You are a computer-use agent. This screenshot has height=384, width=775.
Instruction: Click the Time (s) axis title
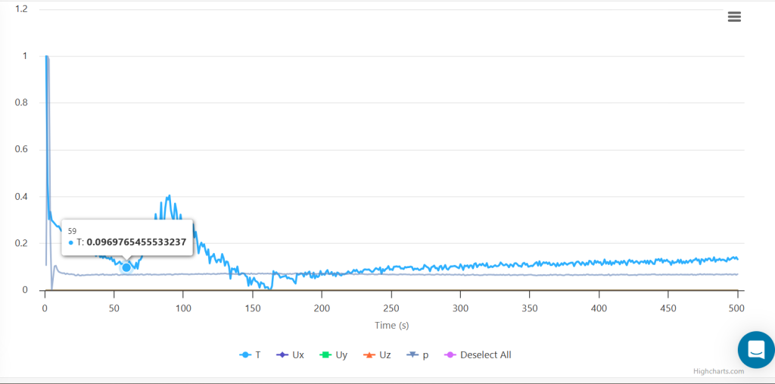[391, 325]
